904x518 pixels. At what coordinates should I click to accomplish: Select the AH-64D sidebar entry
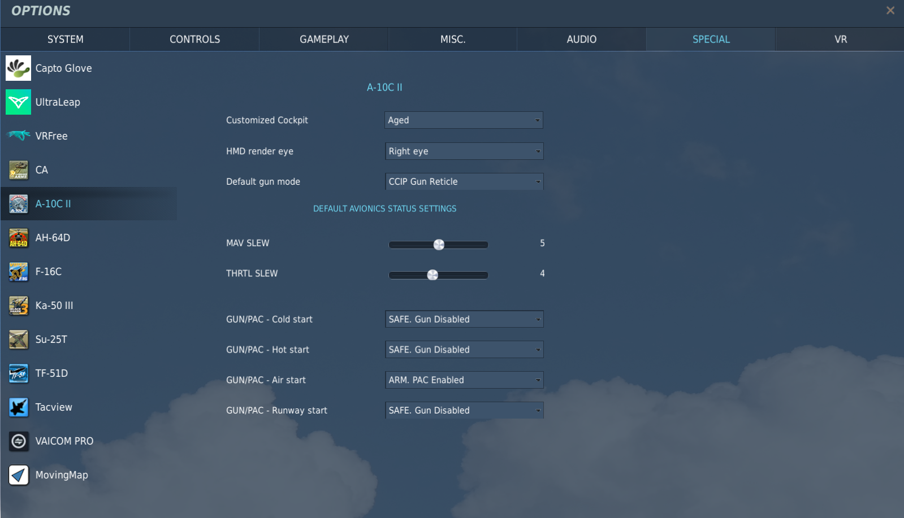tap(89, 238)
